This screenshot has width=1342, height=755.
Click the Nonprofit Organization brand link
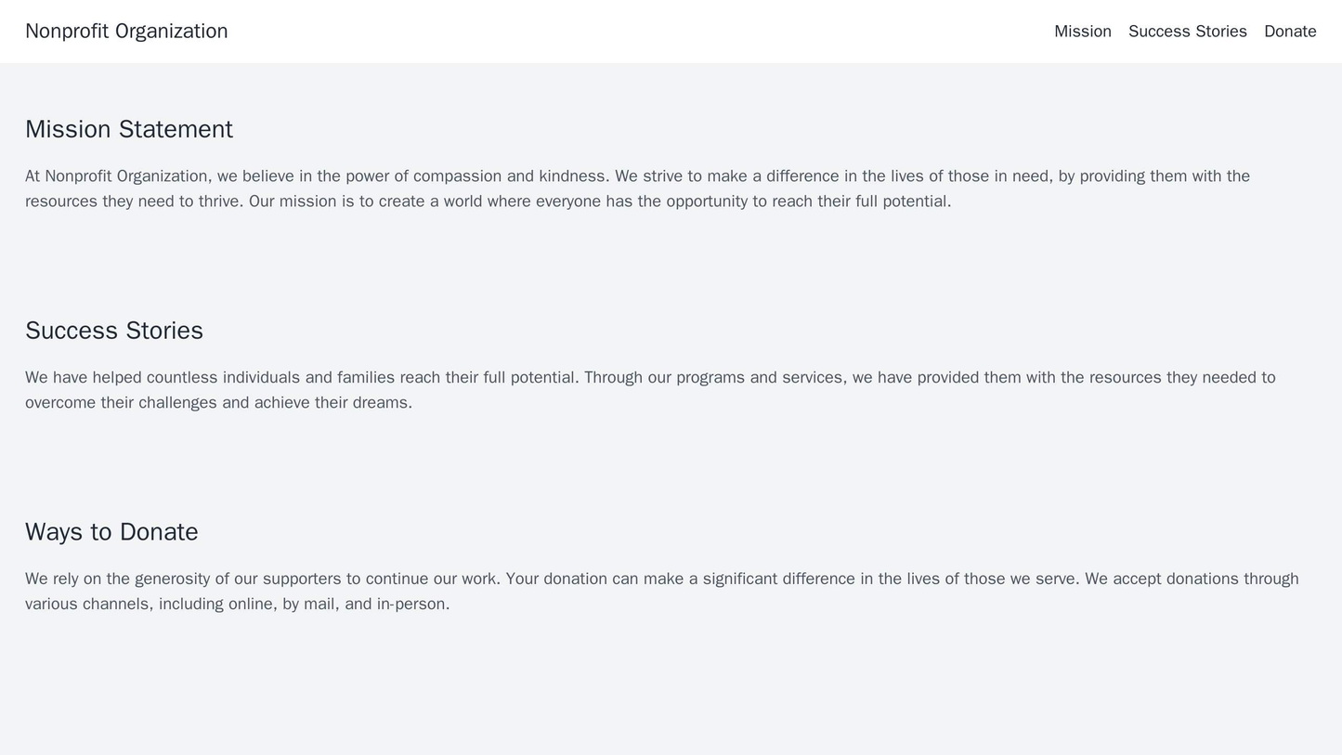click(126, 31)
